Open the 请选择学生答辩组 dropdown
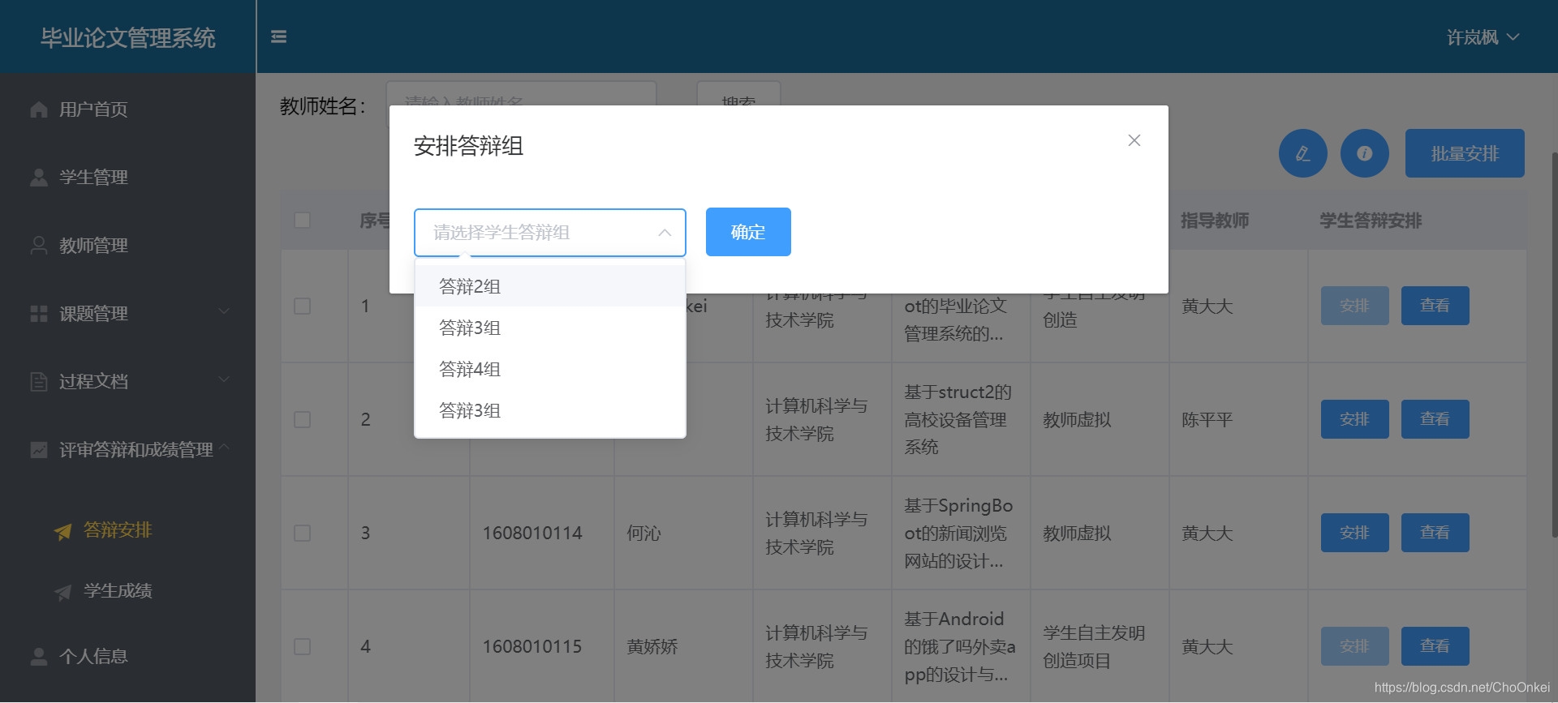The height and width of the screenshot is (703, 1558). [550, 233]
